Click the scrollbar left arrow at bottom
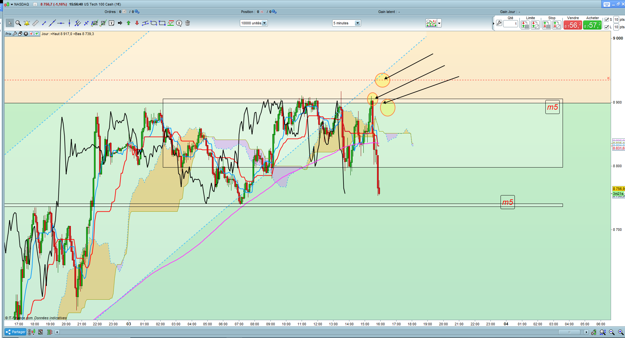 click(x=57, y=332)
